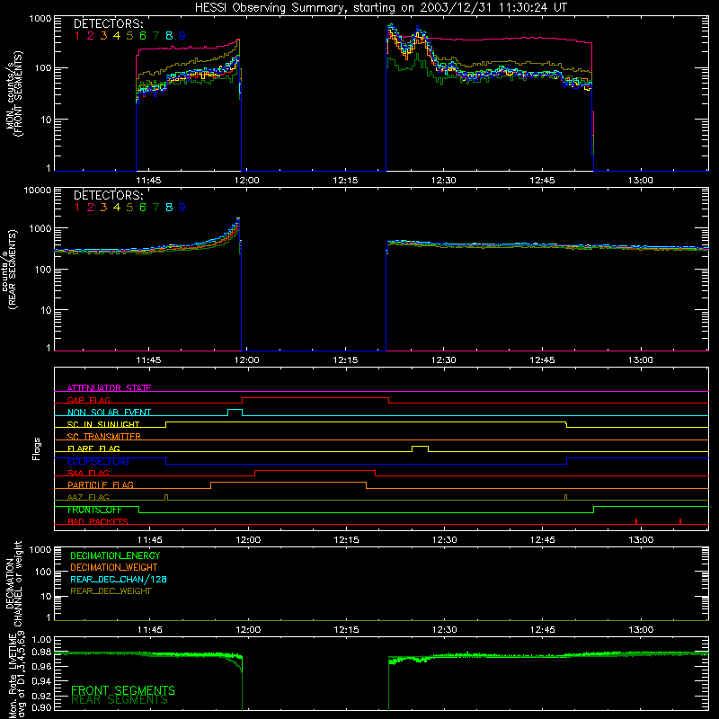Select the REAR_DEC_WEIGHT legend entry
The height and width of the screenshot is (719, 719).
[111, 591]
